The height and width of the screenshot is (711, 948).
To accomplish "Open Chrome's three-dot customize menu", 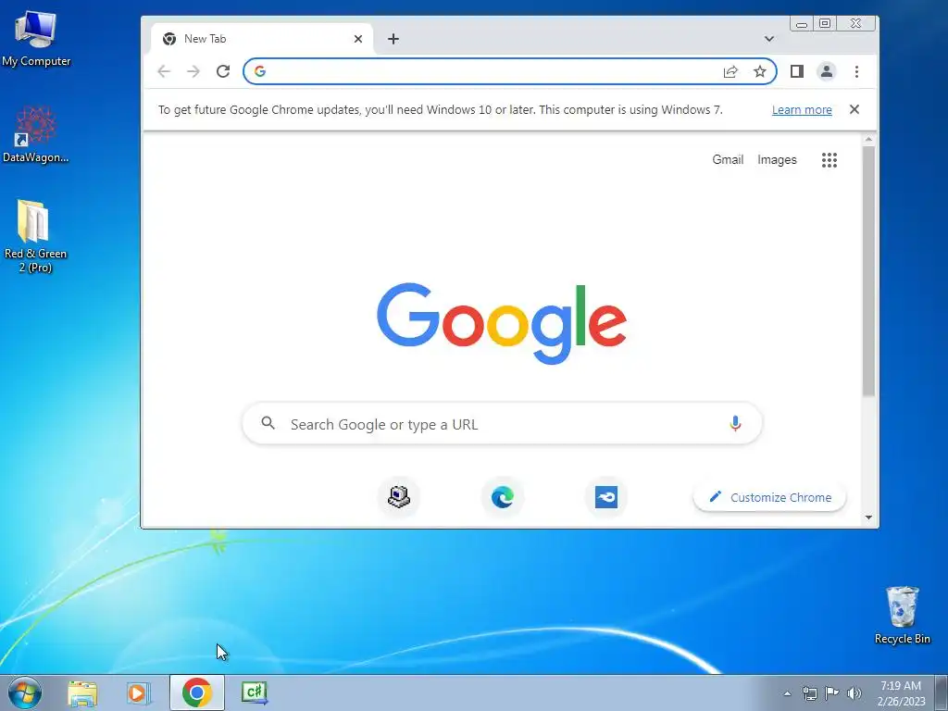I will pyautogui.click(x=856, y=71).
